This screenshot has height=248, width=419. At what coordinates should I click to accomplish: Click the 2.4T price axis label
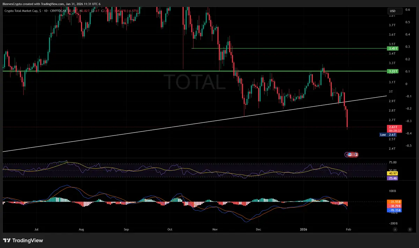(392, 149)
